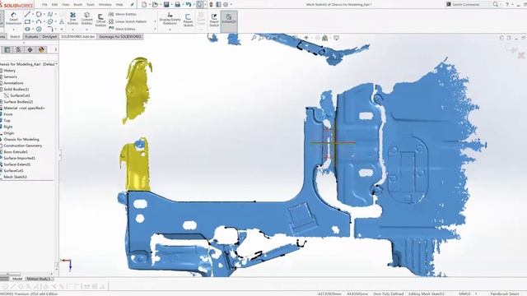527x296 pixels.
Task: Open the Help menu
Action: point(119,5)
